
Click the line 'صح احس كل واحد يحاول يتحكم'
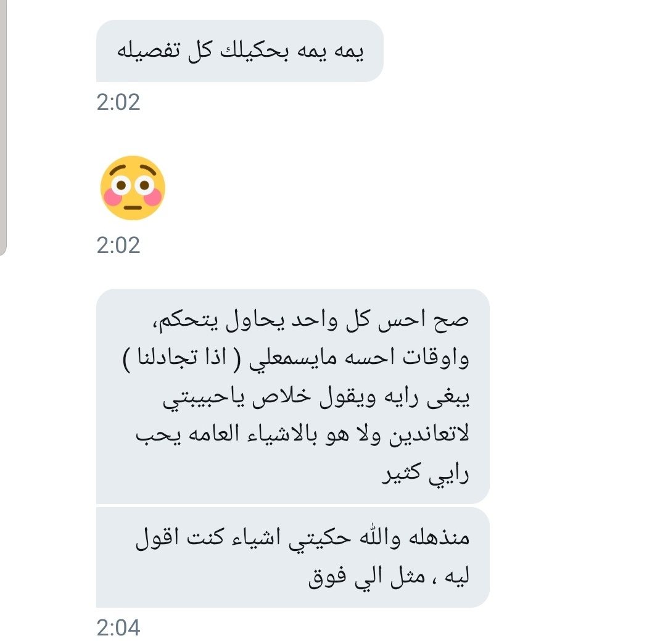(x=311, y=321)
